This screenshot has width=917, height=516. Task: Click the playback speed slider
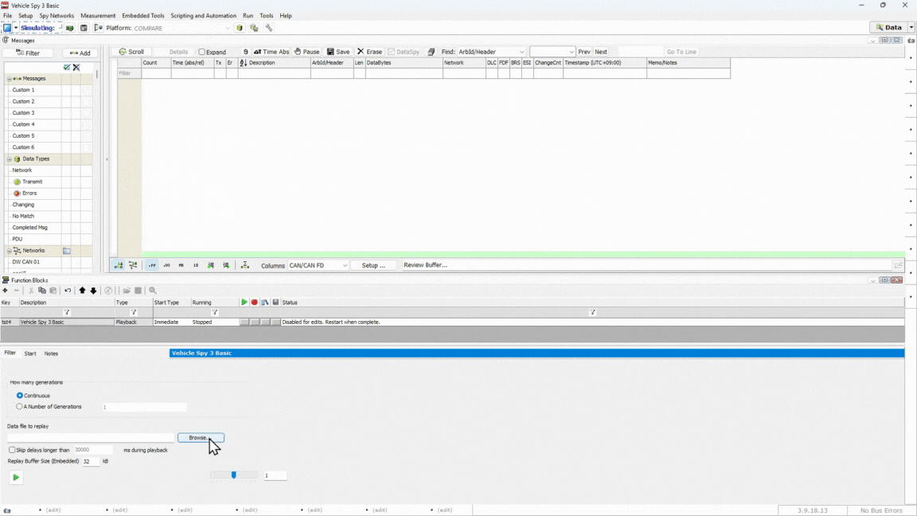234,475
